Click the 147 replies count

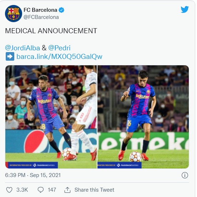(x=52, y=190)
